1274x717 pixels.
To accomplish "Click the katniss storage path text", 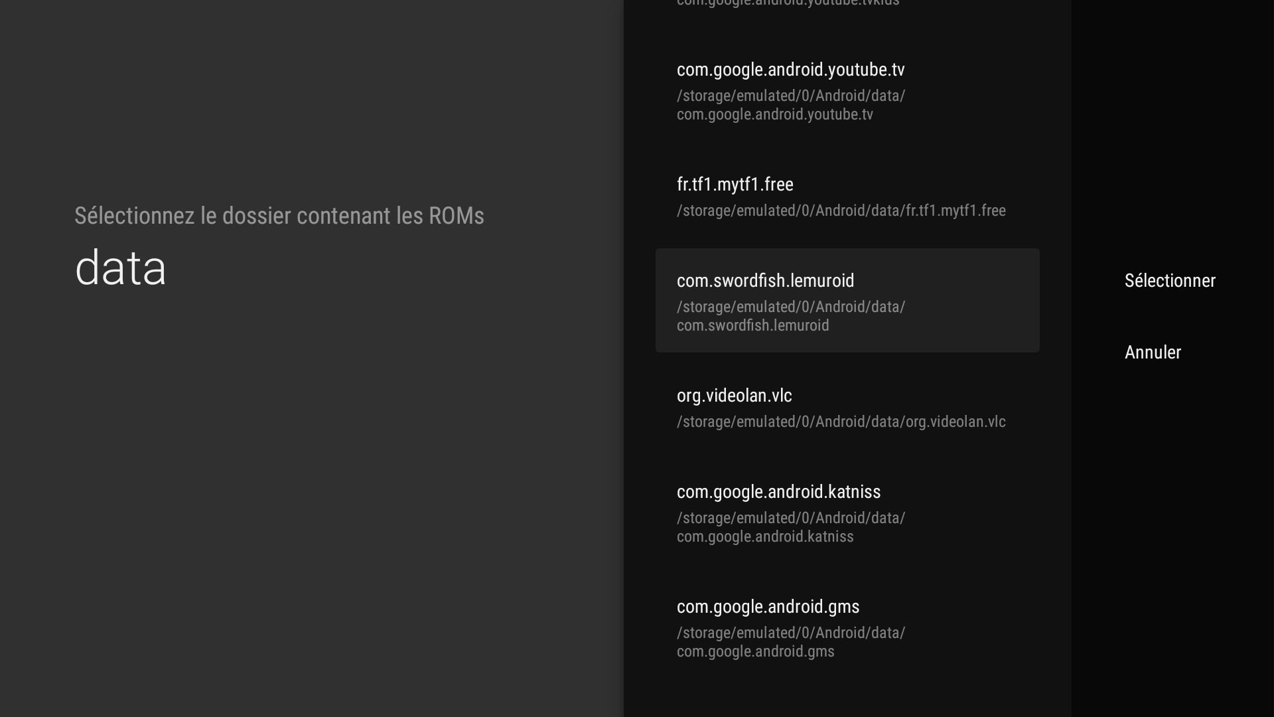I will 791,527.
